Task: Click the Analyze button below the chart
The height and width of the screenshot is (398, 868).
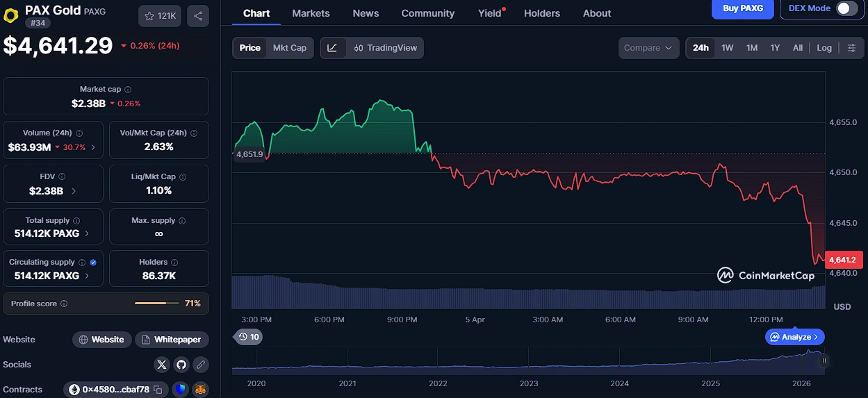Action: [795, 337]
